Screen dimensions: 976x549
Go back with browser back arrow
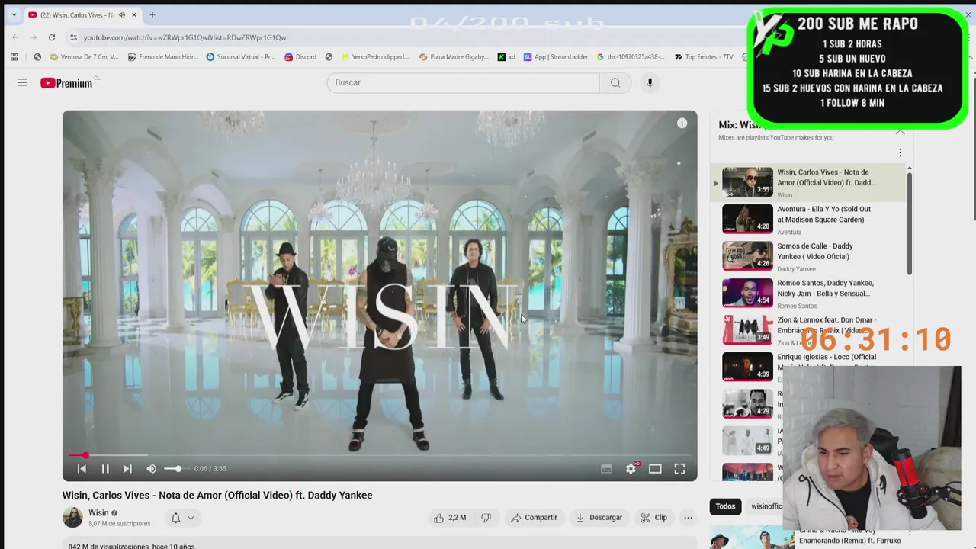pos(15,37)
